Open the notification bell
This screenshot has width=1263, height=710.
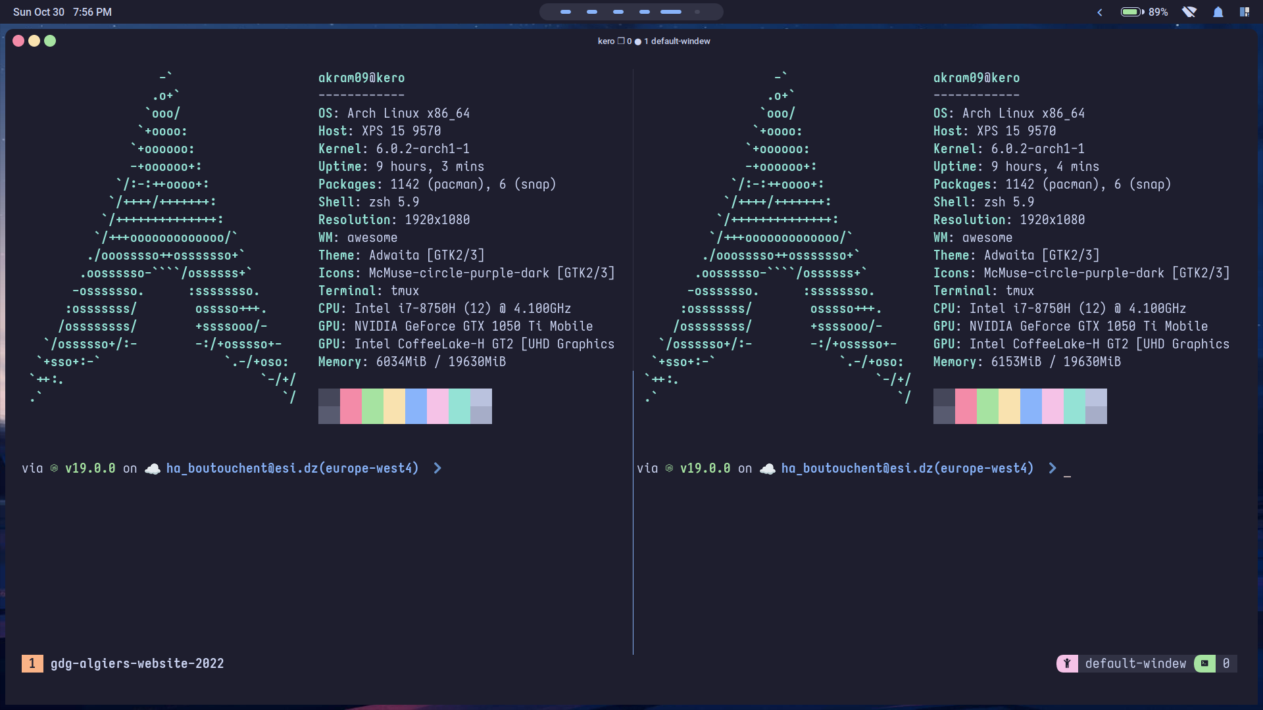[1218, 12]
